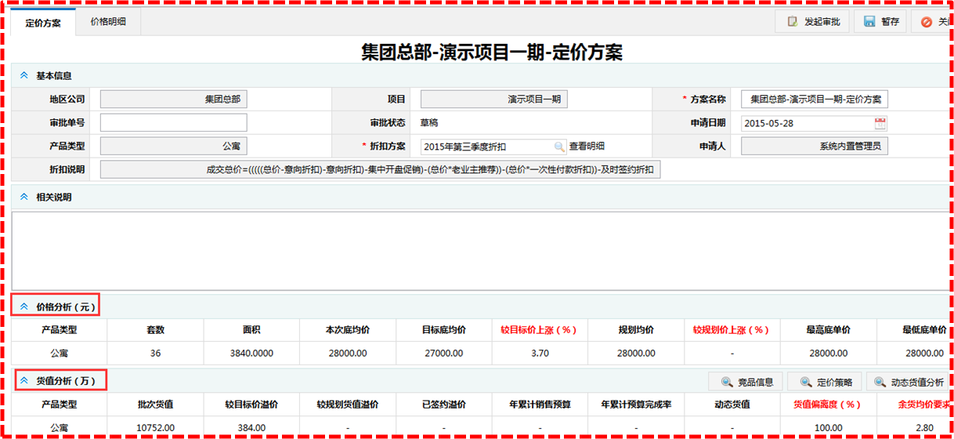This screenshot has width=954, height=439.
Task: Click the 本次底均价 value 28000.00
Action: (347, 354)
